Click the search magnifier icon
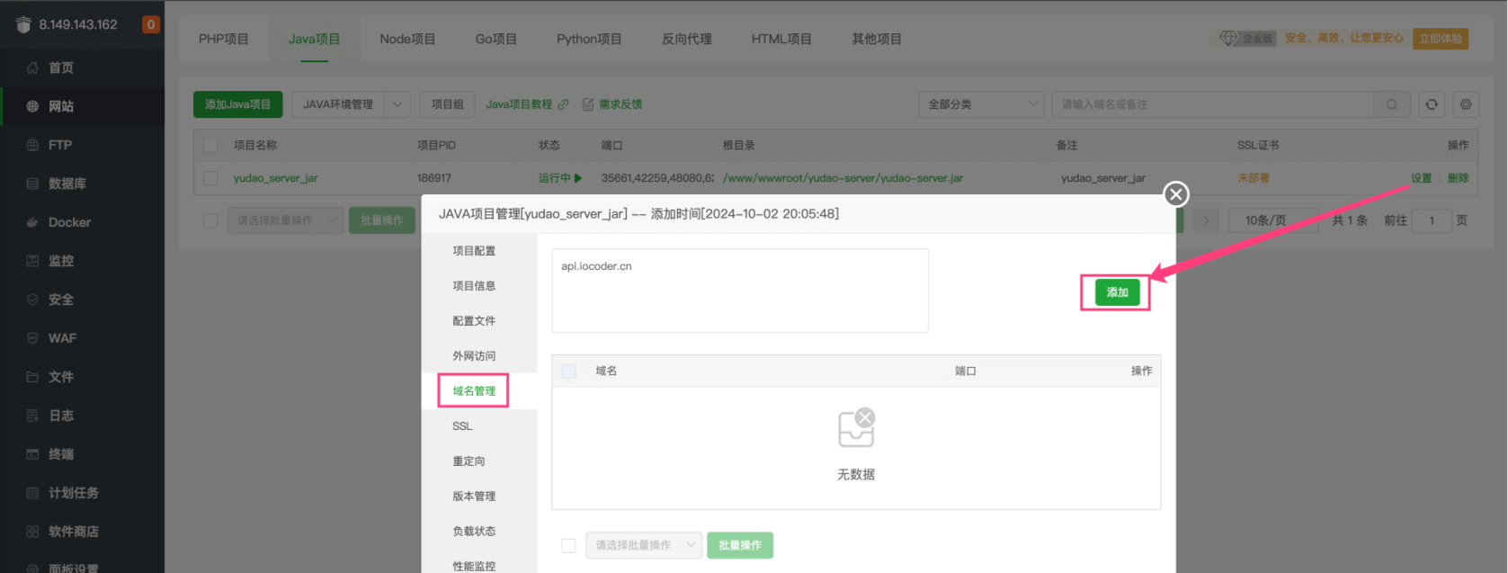Image resolution: width=1508 pixels, height=573 pixels. (x=1391, y=104)
